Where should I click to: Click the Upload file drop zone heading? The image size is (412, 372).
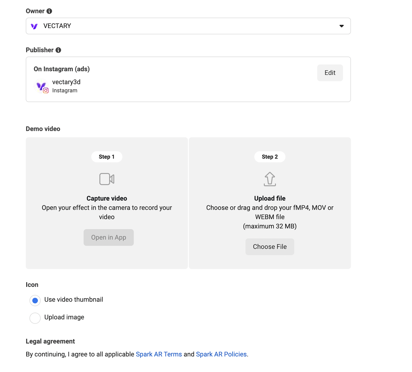pyautogui.click(x=270, y=198)
